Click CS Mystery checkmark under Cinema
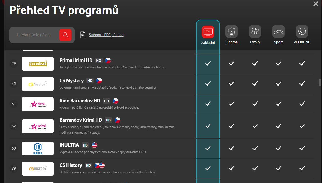The image size is (322, 183). click(x=231, y=83)
